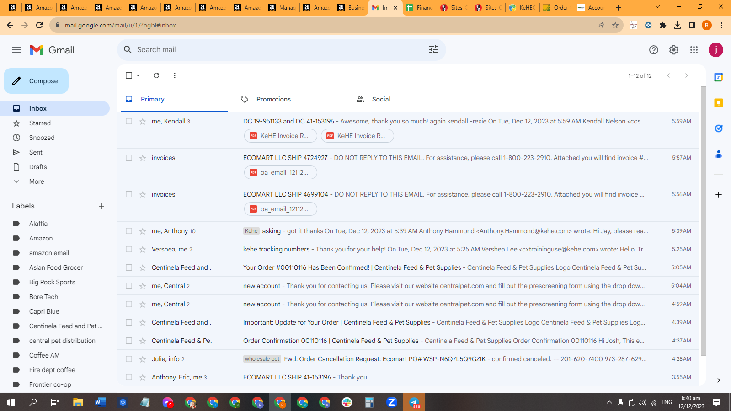
Task: Open Telegram from the taskbar
Action: [x=414, y=402]
